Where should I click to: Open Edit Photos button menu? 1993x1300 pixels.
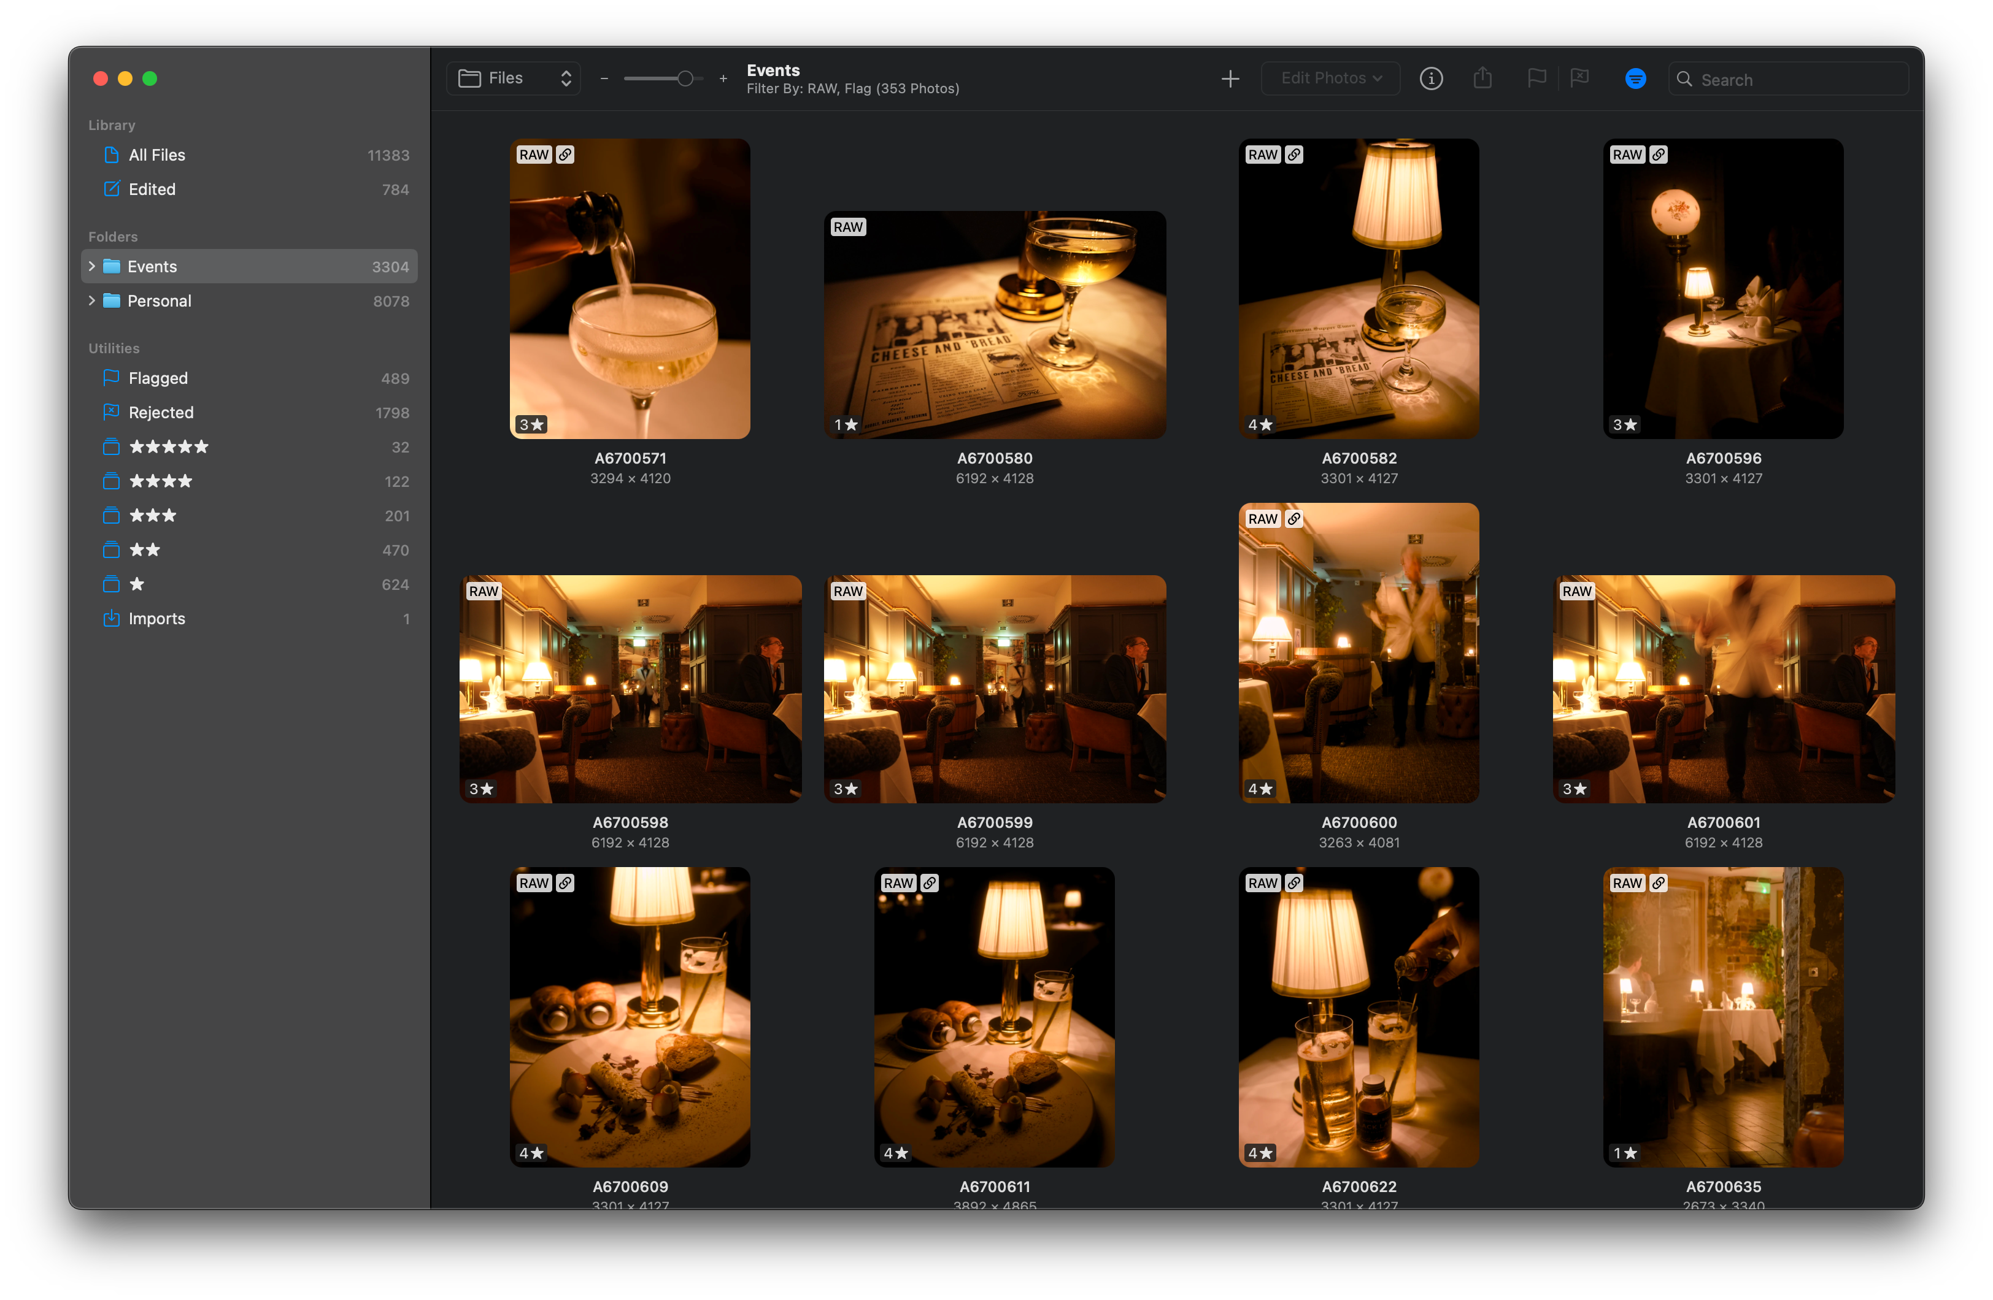coord(1330,78)
